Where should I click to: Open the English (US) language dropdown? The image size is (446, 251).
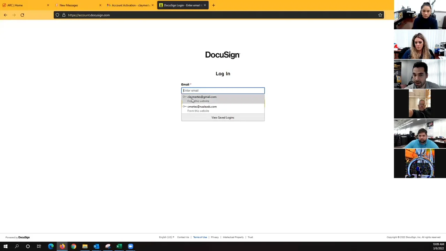coord(167,237)
